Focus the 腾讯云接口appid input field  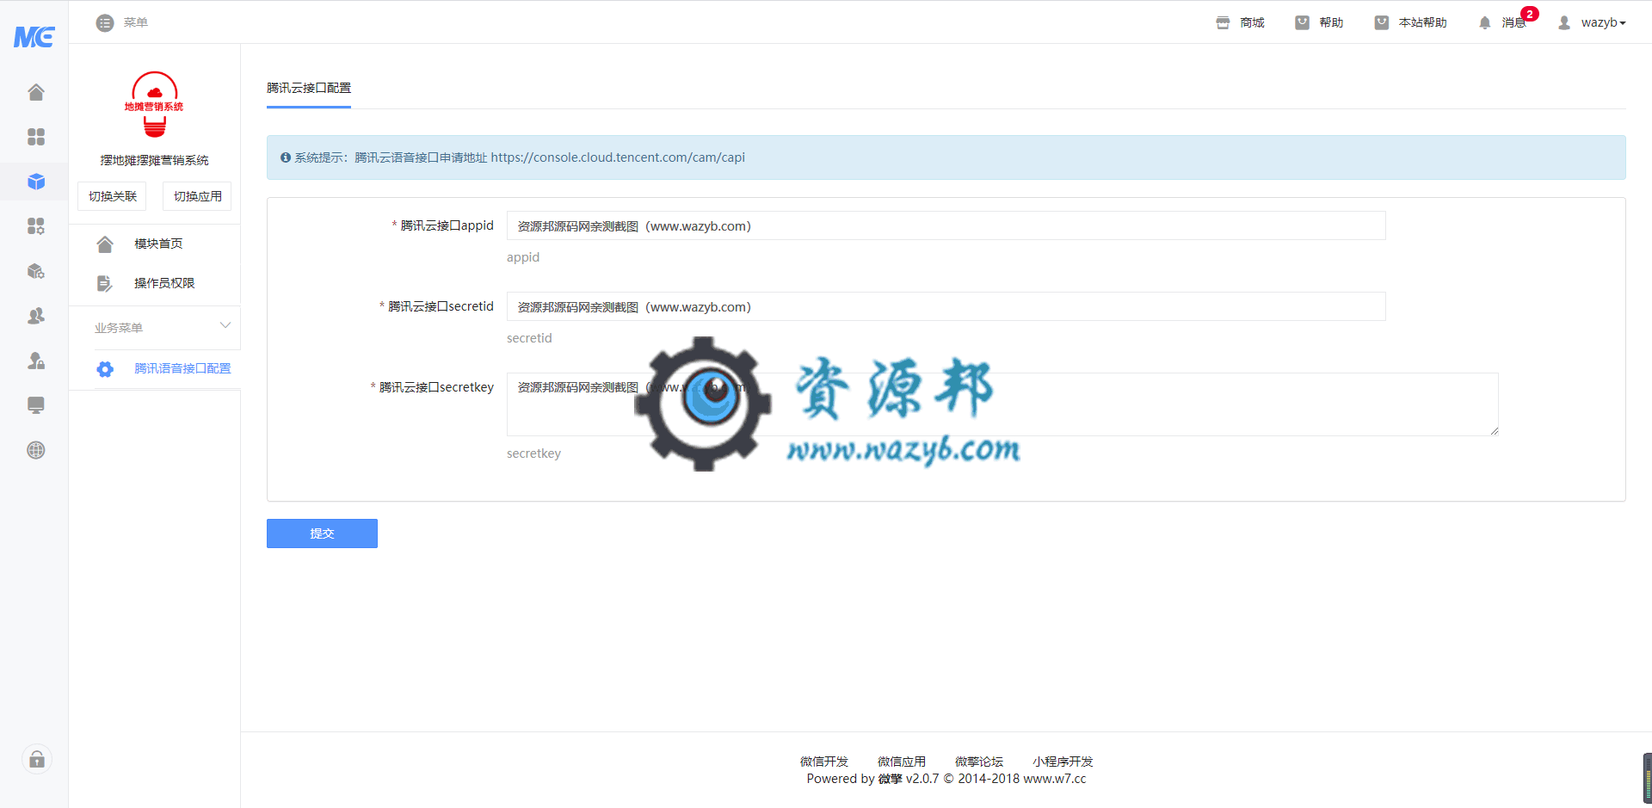click(946, 225)
